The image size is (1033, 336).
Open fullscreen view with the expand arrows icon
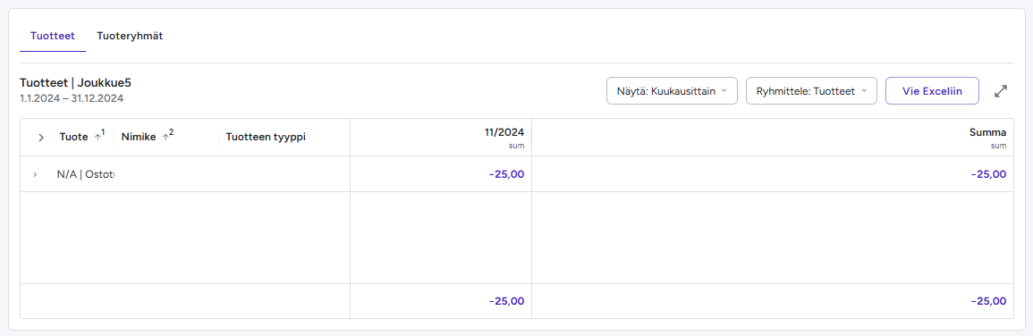click(1001, 91)
